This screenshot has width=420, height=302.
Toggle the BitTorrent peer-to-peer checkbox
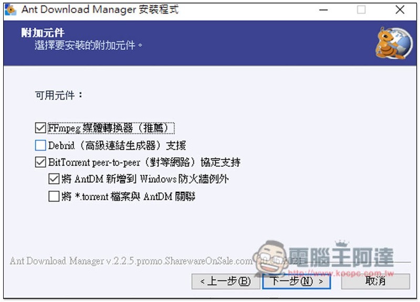coord(40,163)
